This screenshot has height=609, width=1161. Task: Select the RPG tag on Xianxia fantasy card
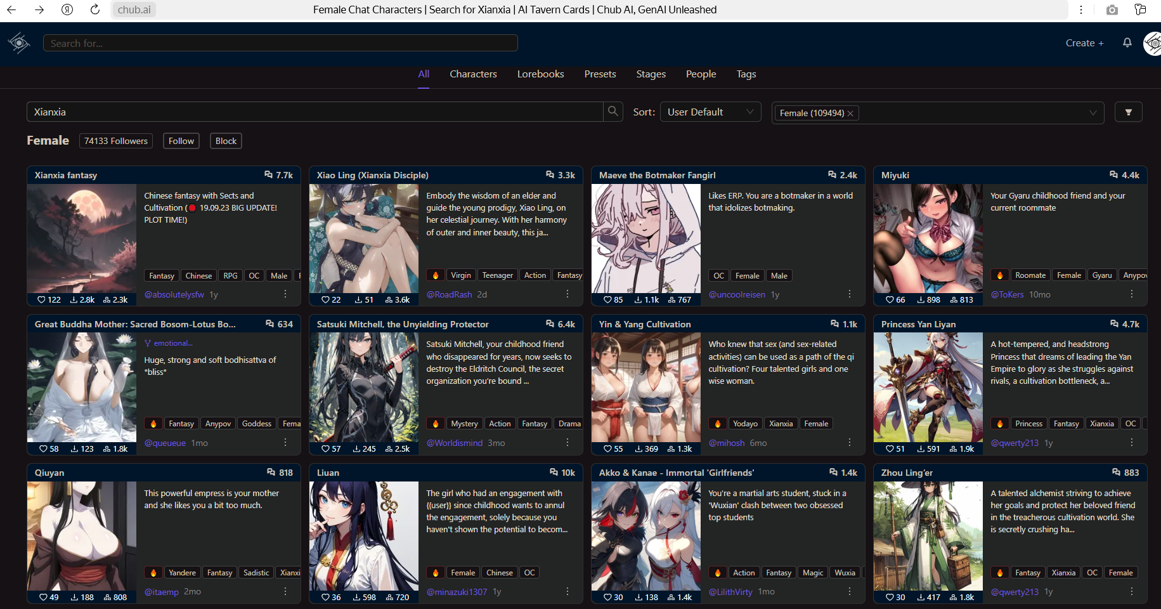(x=231, y=275)
